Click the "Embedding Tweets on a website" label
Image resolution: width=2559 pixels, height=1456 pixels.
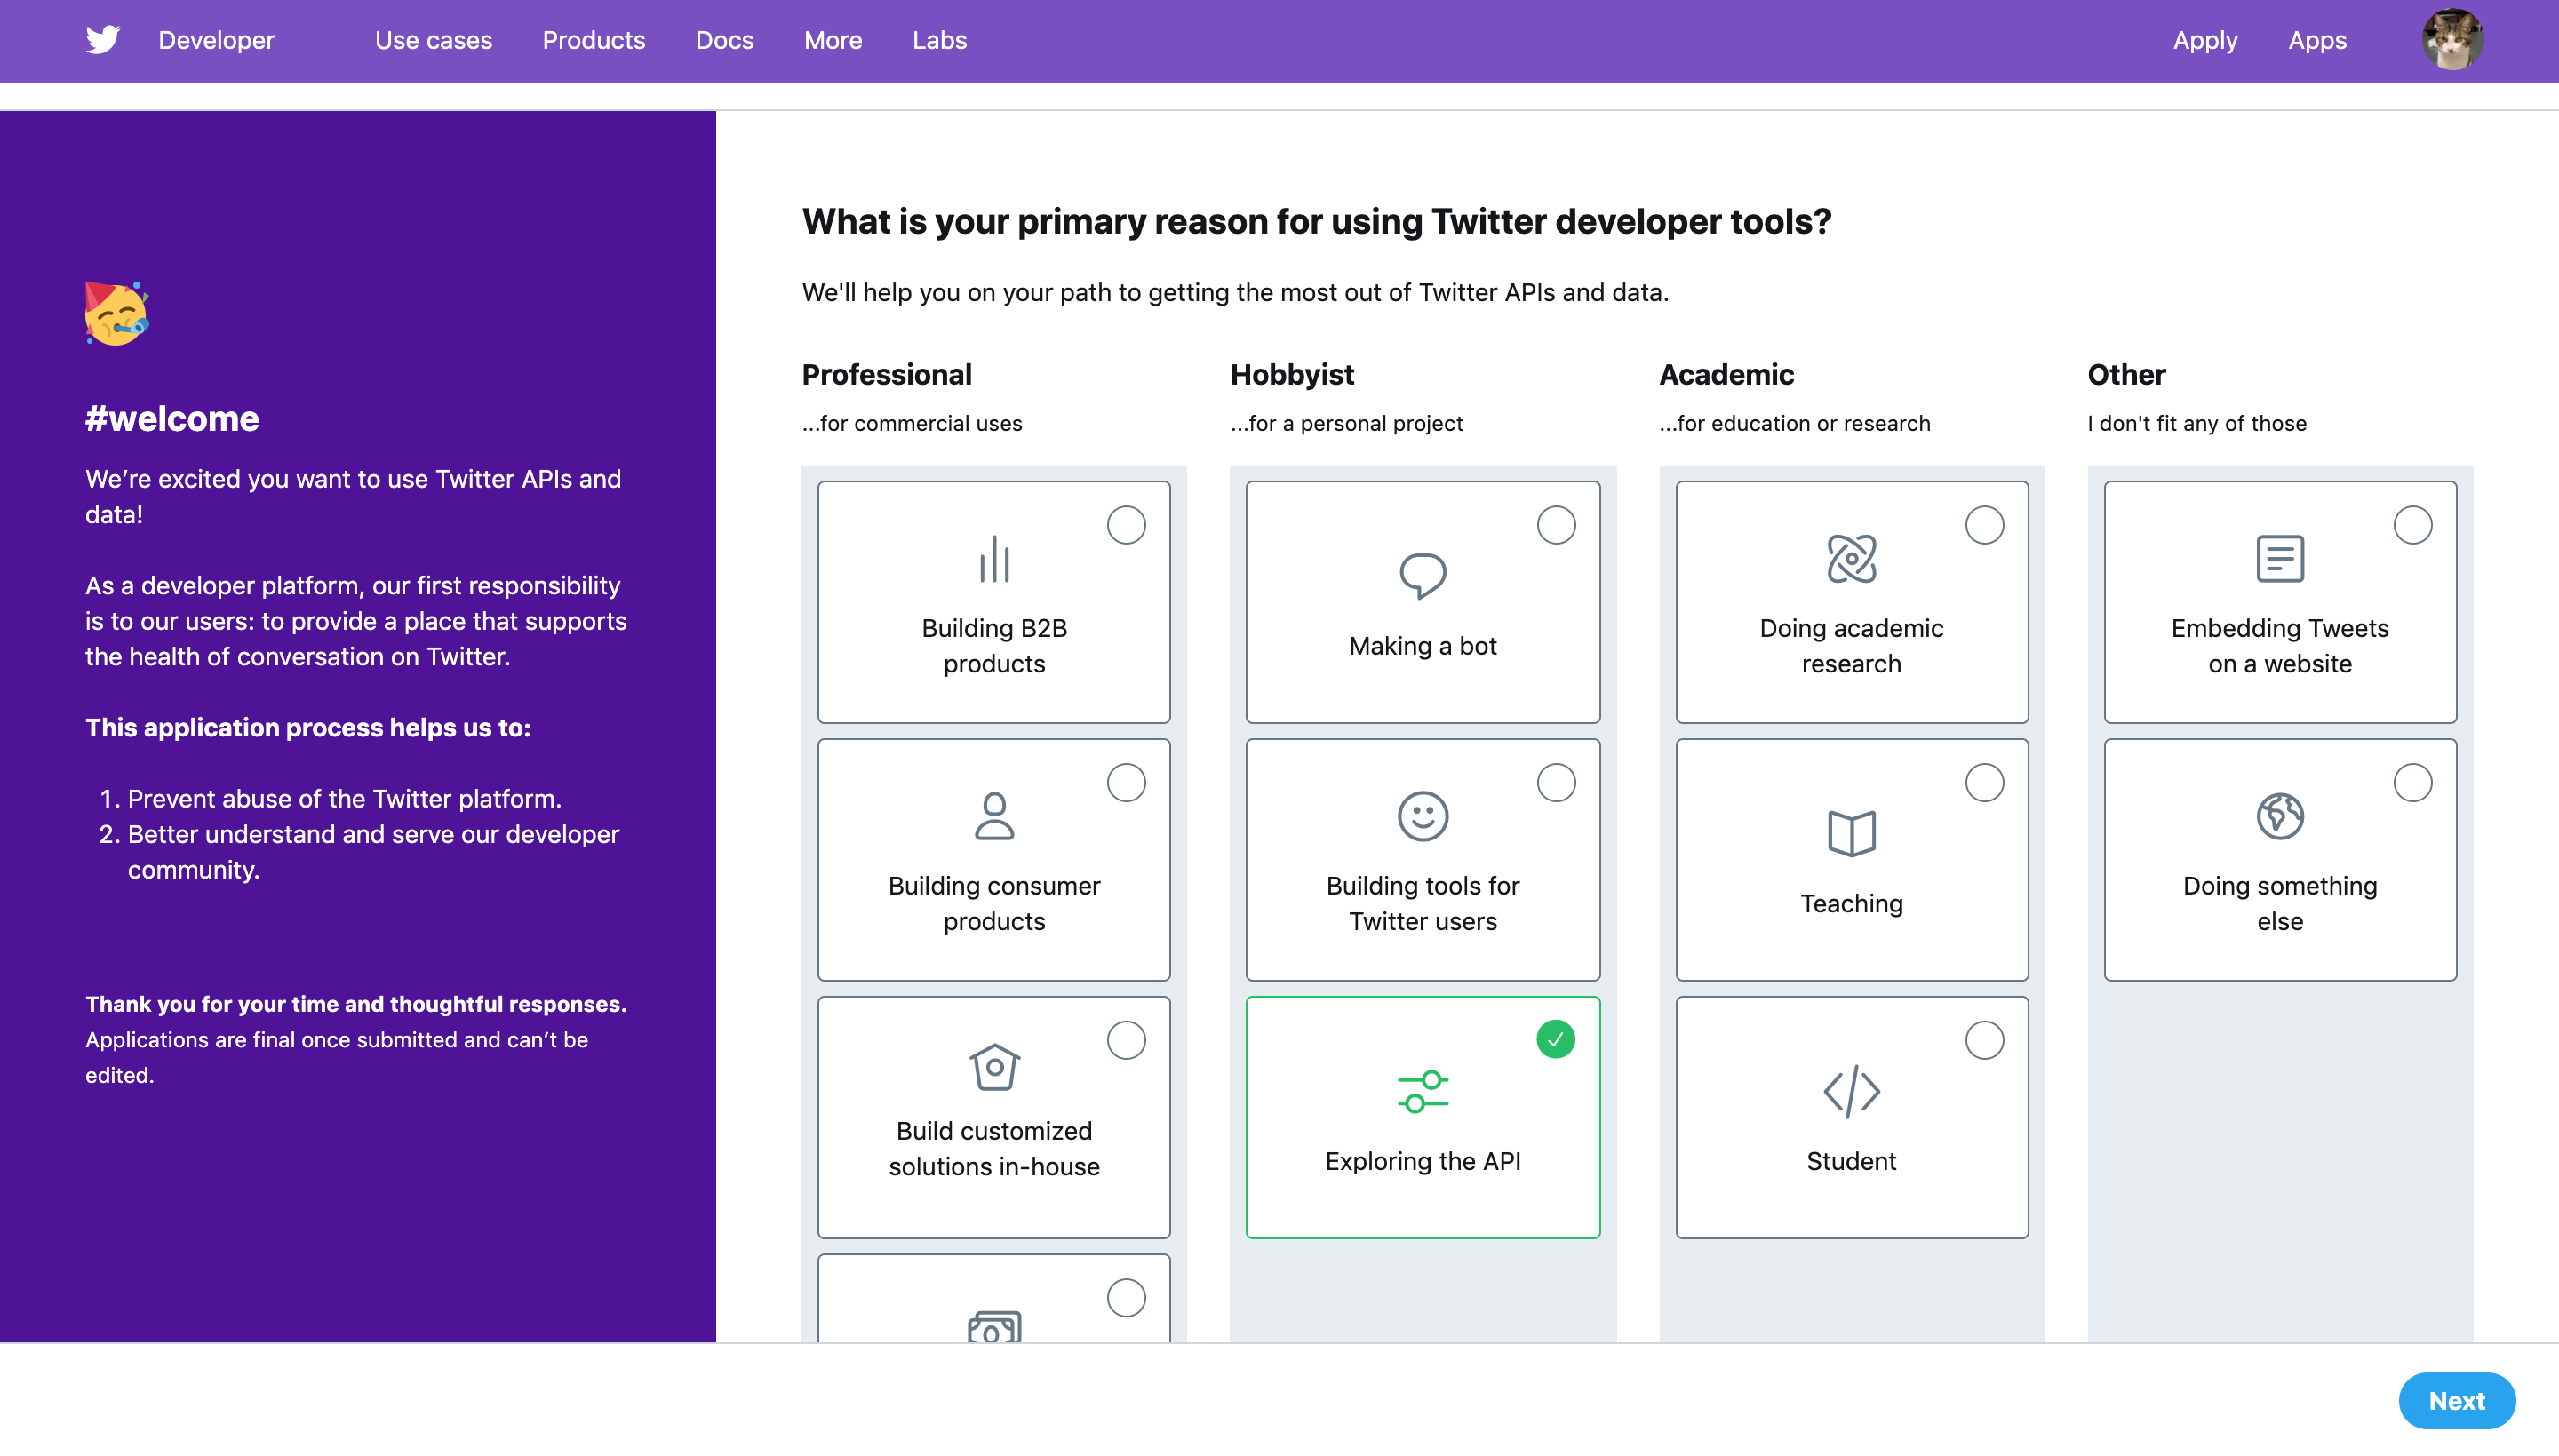click(x=2280, y=646)
